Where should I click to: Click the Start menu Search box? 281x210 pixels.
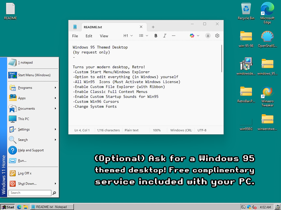(30, 193)
